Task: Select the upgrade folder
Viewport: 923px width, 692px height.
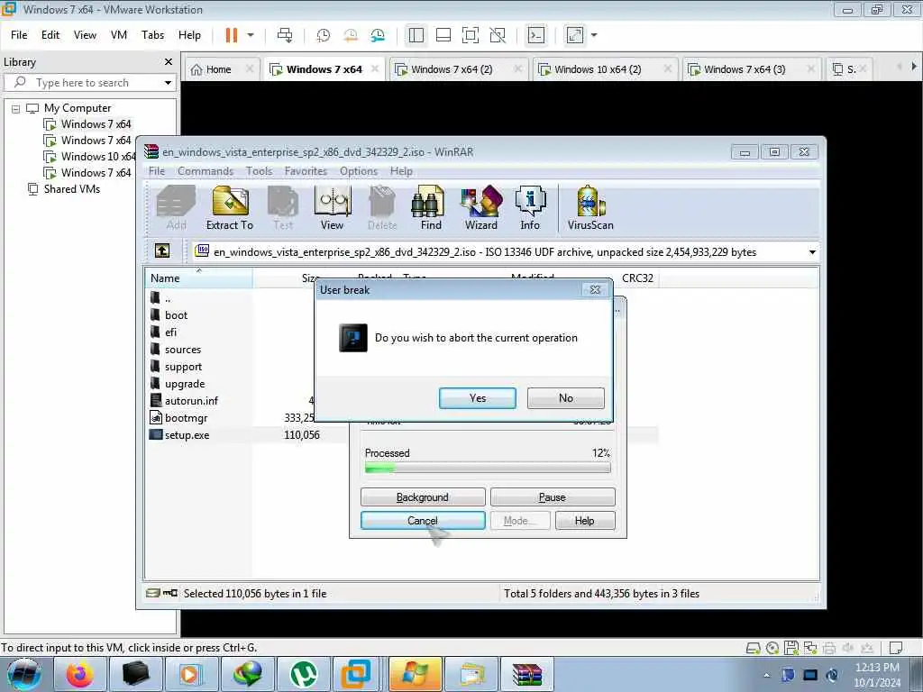Action: 184,384
